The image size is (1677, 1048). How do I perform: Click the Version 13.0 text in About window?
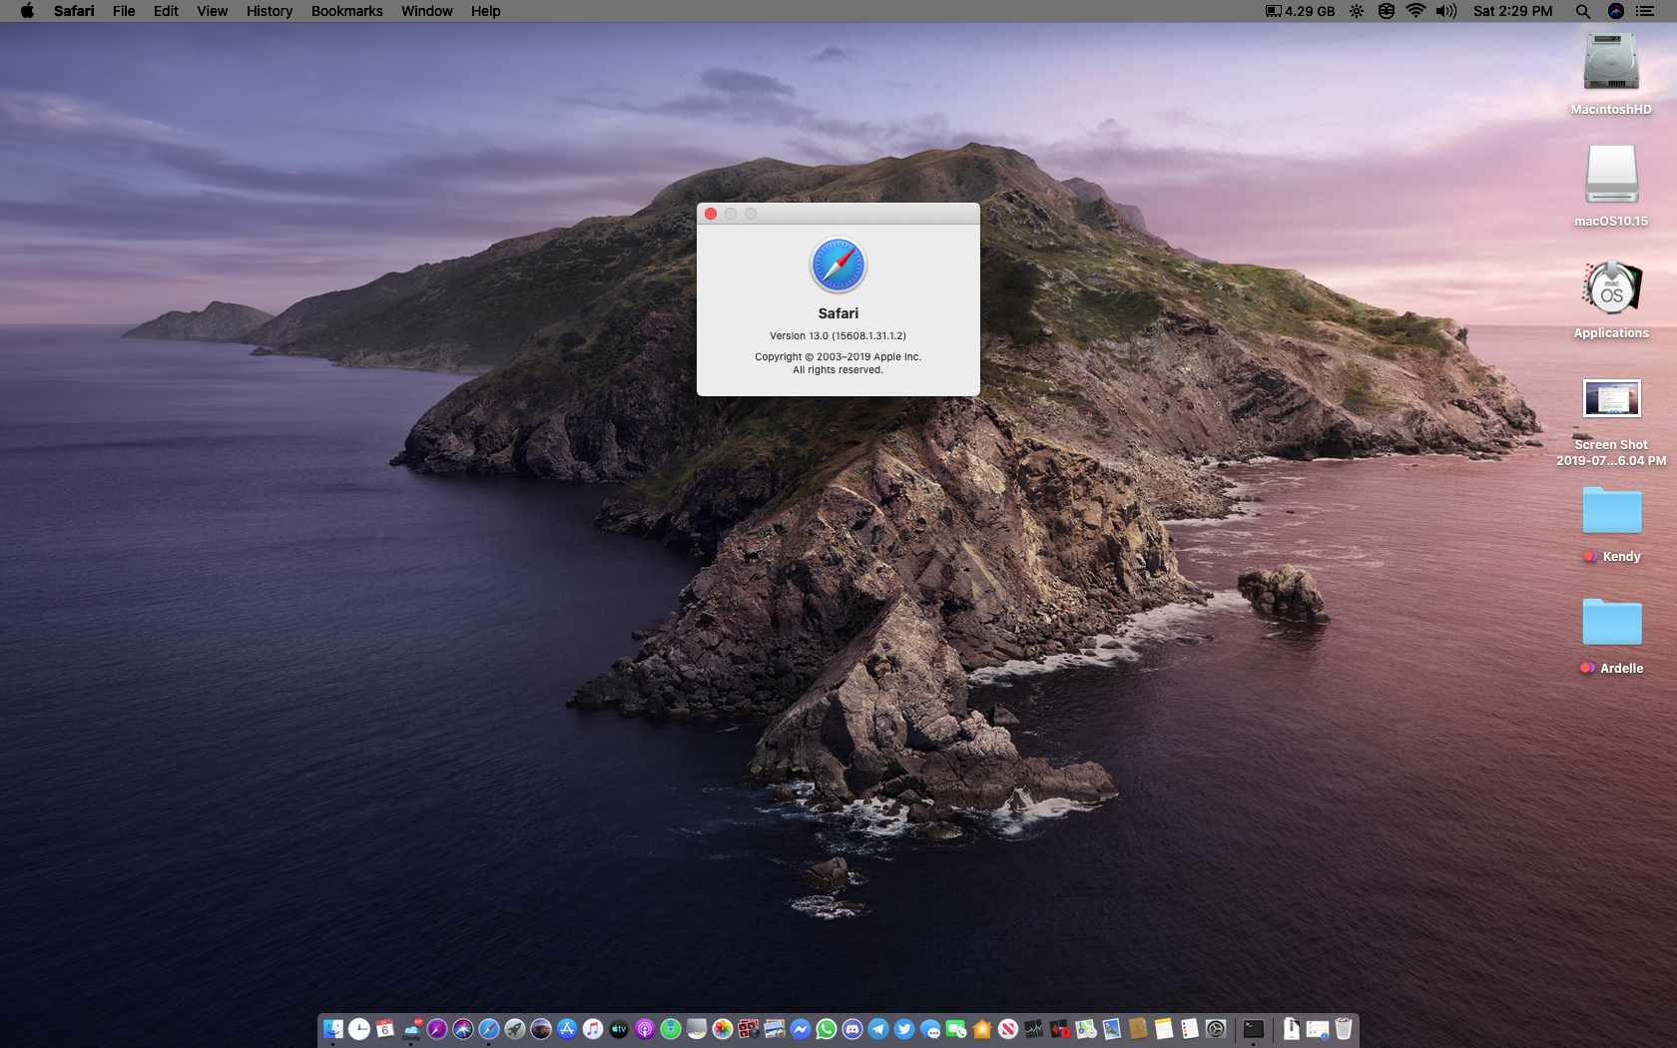click(838, 336)
